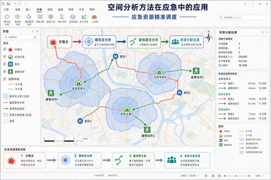
Task: Switch to the 插入 tab
Action: click(28, 9)
